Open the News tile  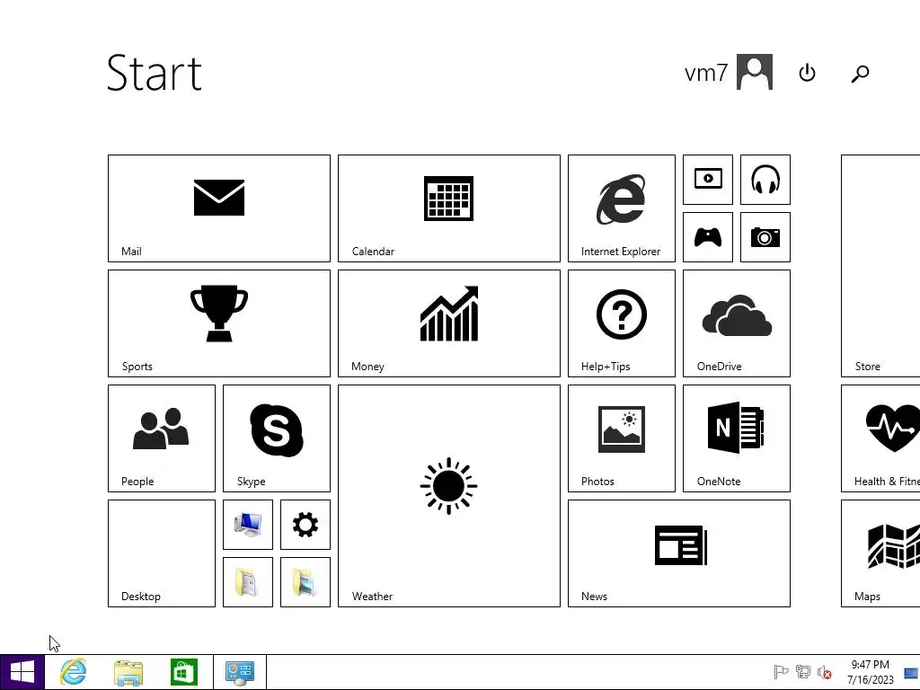679,553
